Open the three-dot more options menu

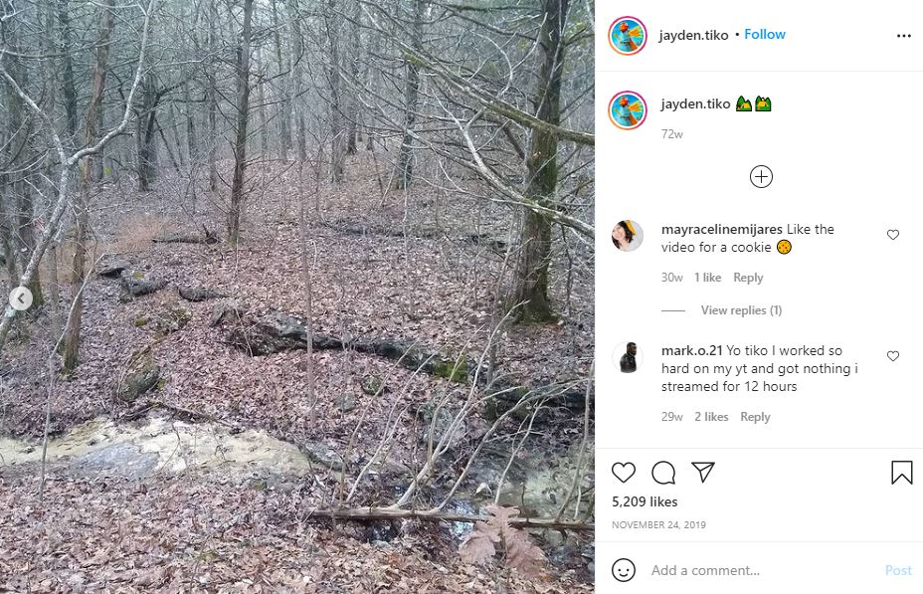(x=903, y=36)
